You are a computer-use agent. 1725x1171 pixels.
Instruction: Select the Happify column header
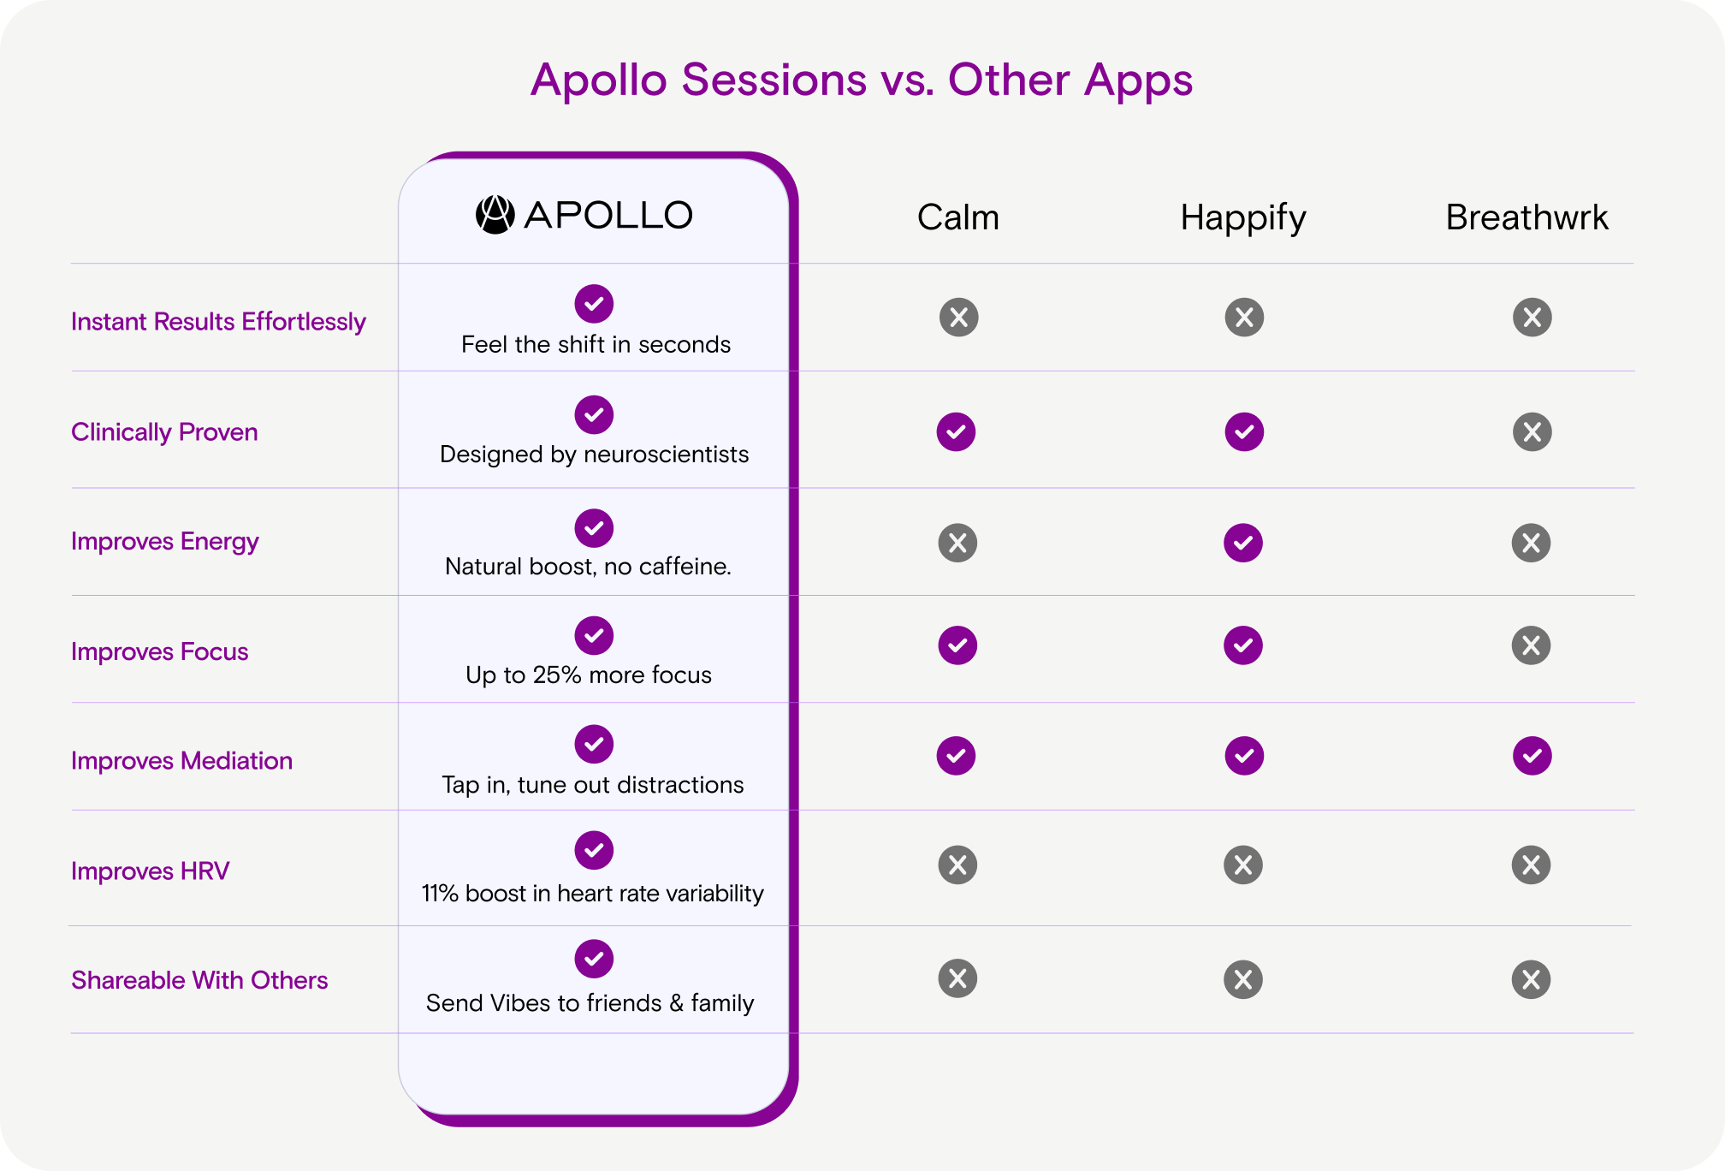1243,219
